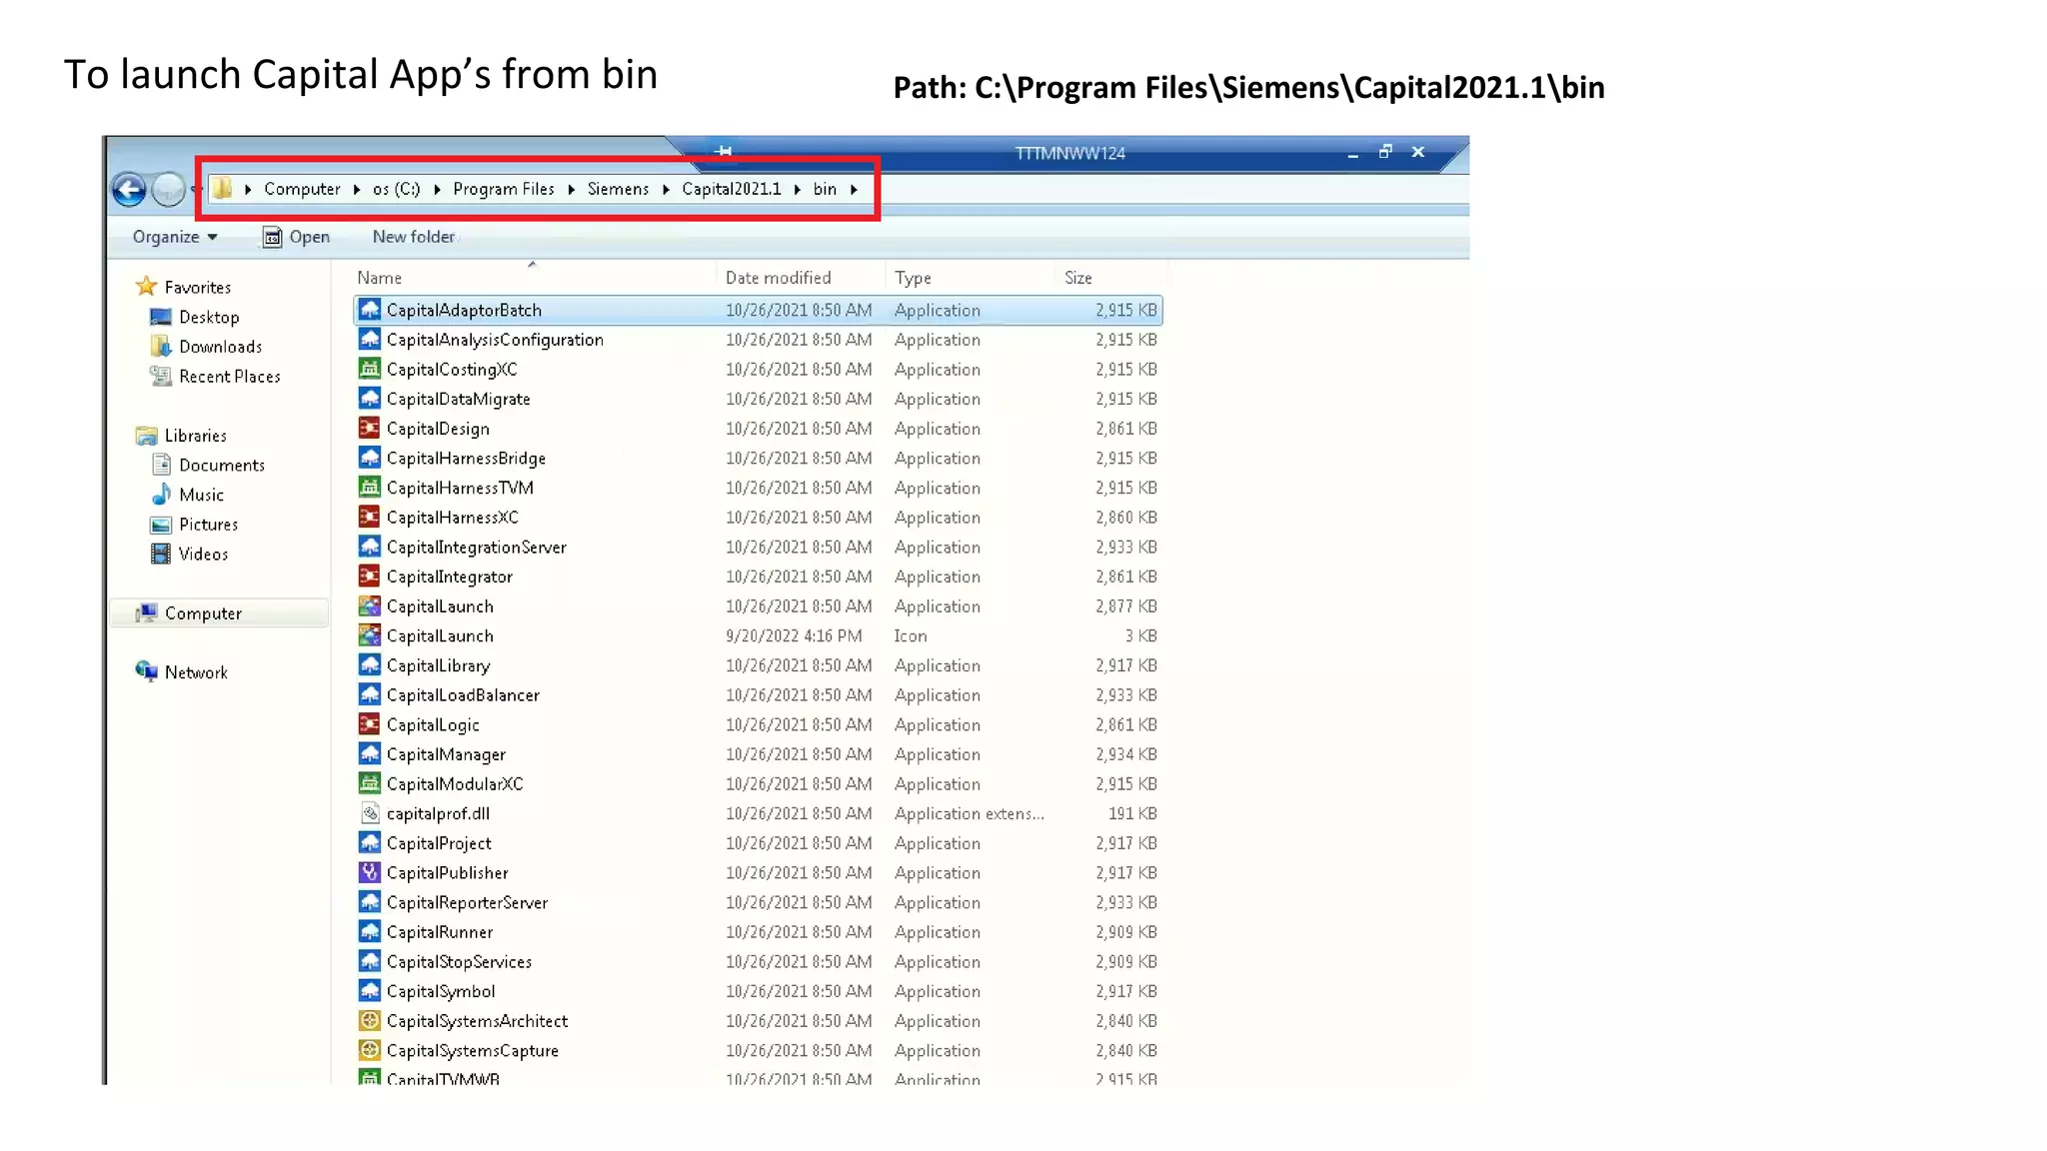This screenshot has width=2047, height=1151.
Task: Click the Libraries folder icon
Action: pos(147,436)
